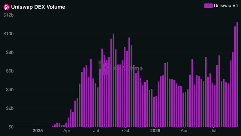Click the bar peaking at $10b

(x=113, y=80)
